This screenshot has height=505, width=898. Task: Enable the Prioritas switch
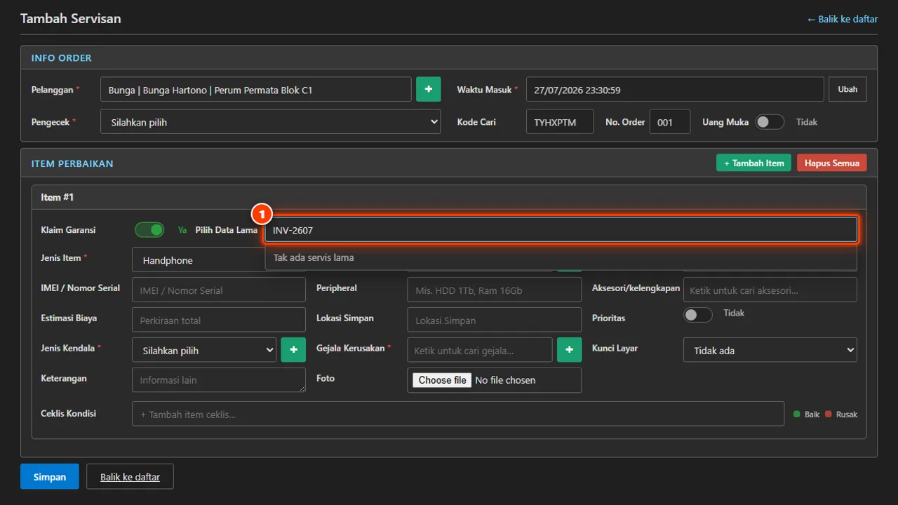(x=698, y=315)
